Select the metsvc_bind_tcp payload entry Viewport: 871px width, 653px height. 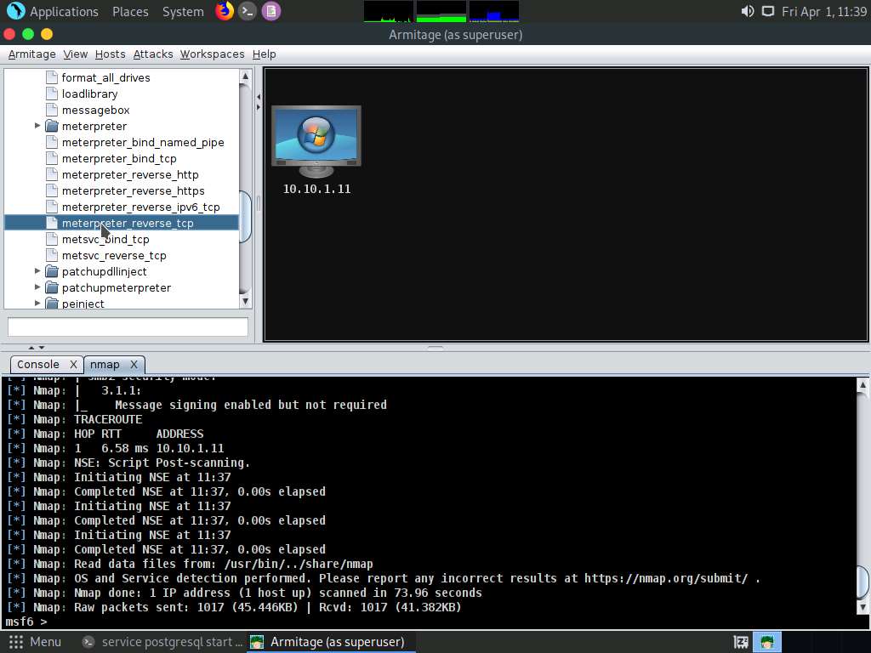[105, 239]
